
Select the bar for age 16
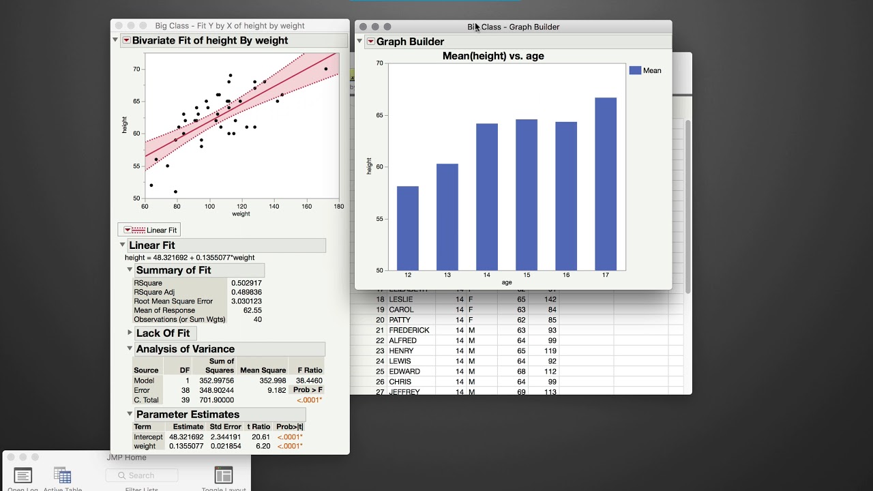[x=566, y=196]
